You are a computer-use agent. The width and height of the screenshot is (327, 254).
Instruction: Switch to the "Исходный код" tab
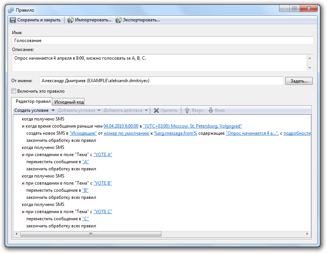coord(69,102)
